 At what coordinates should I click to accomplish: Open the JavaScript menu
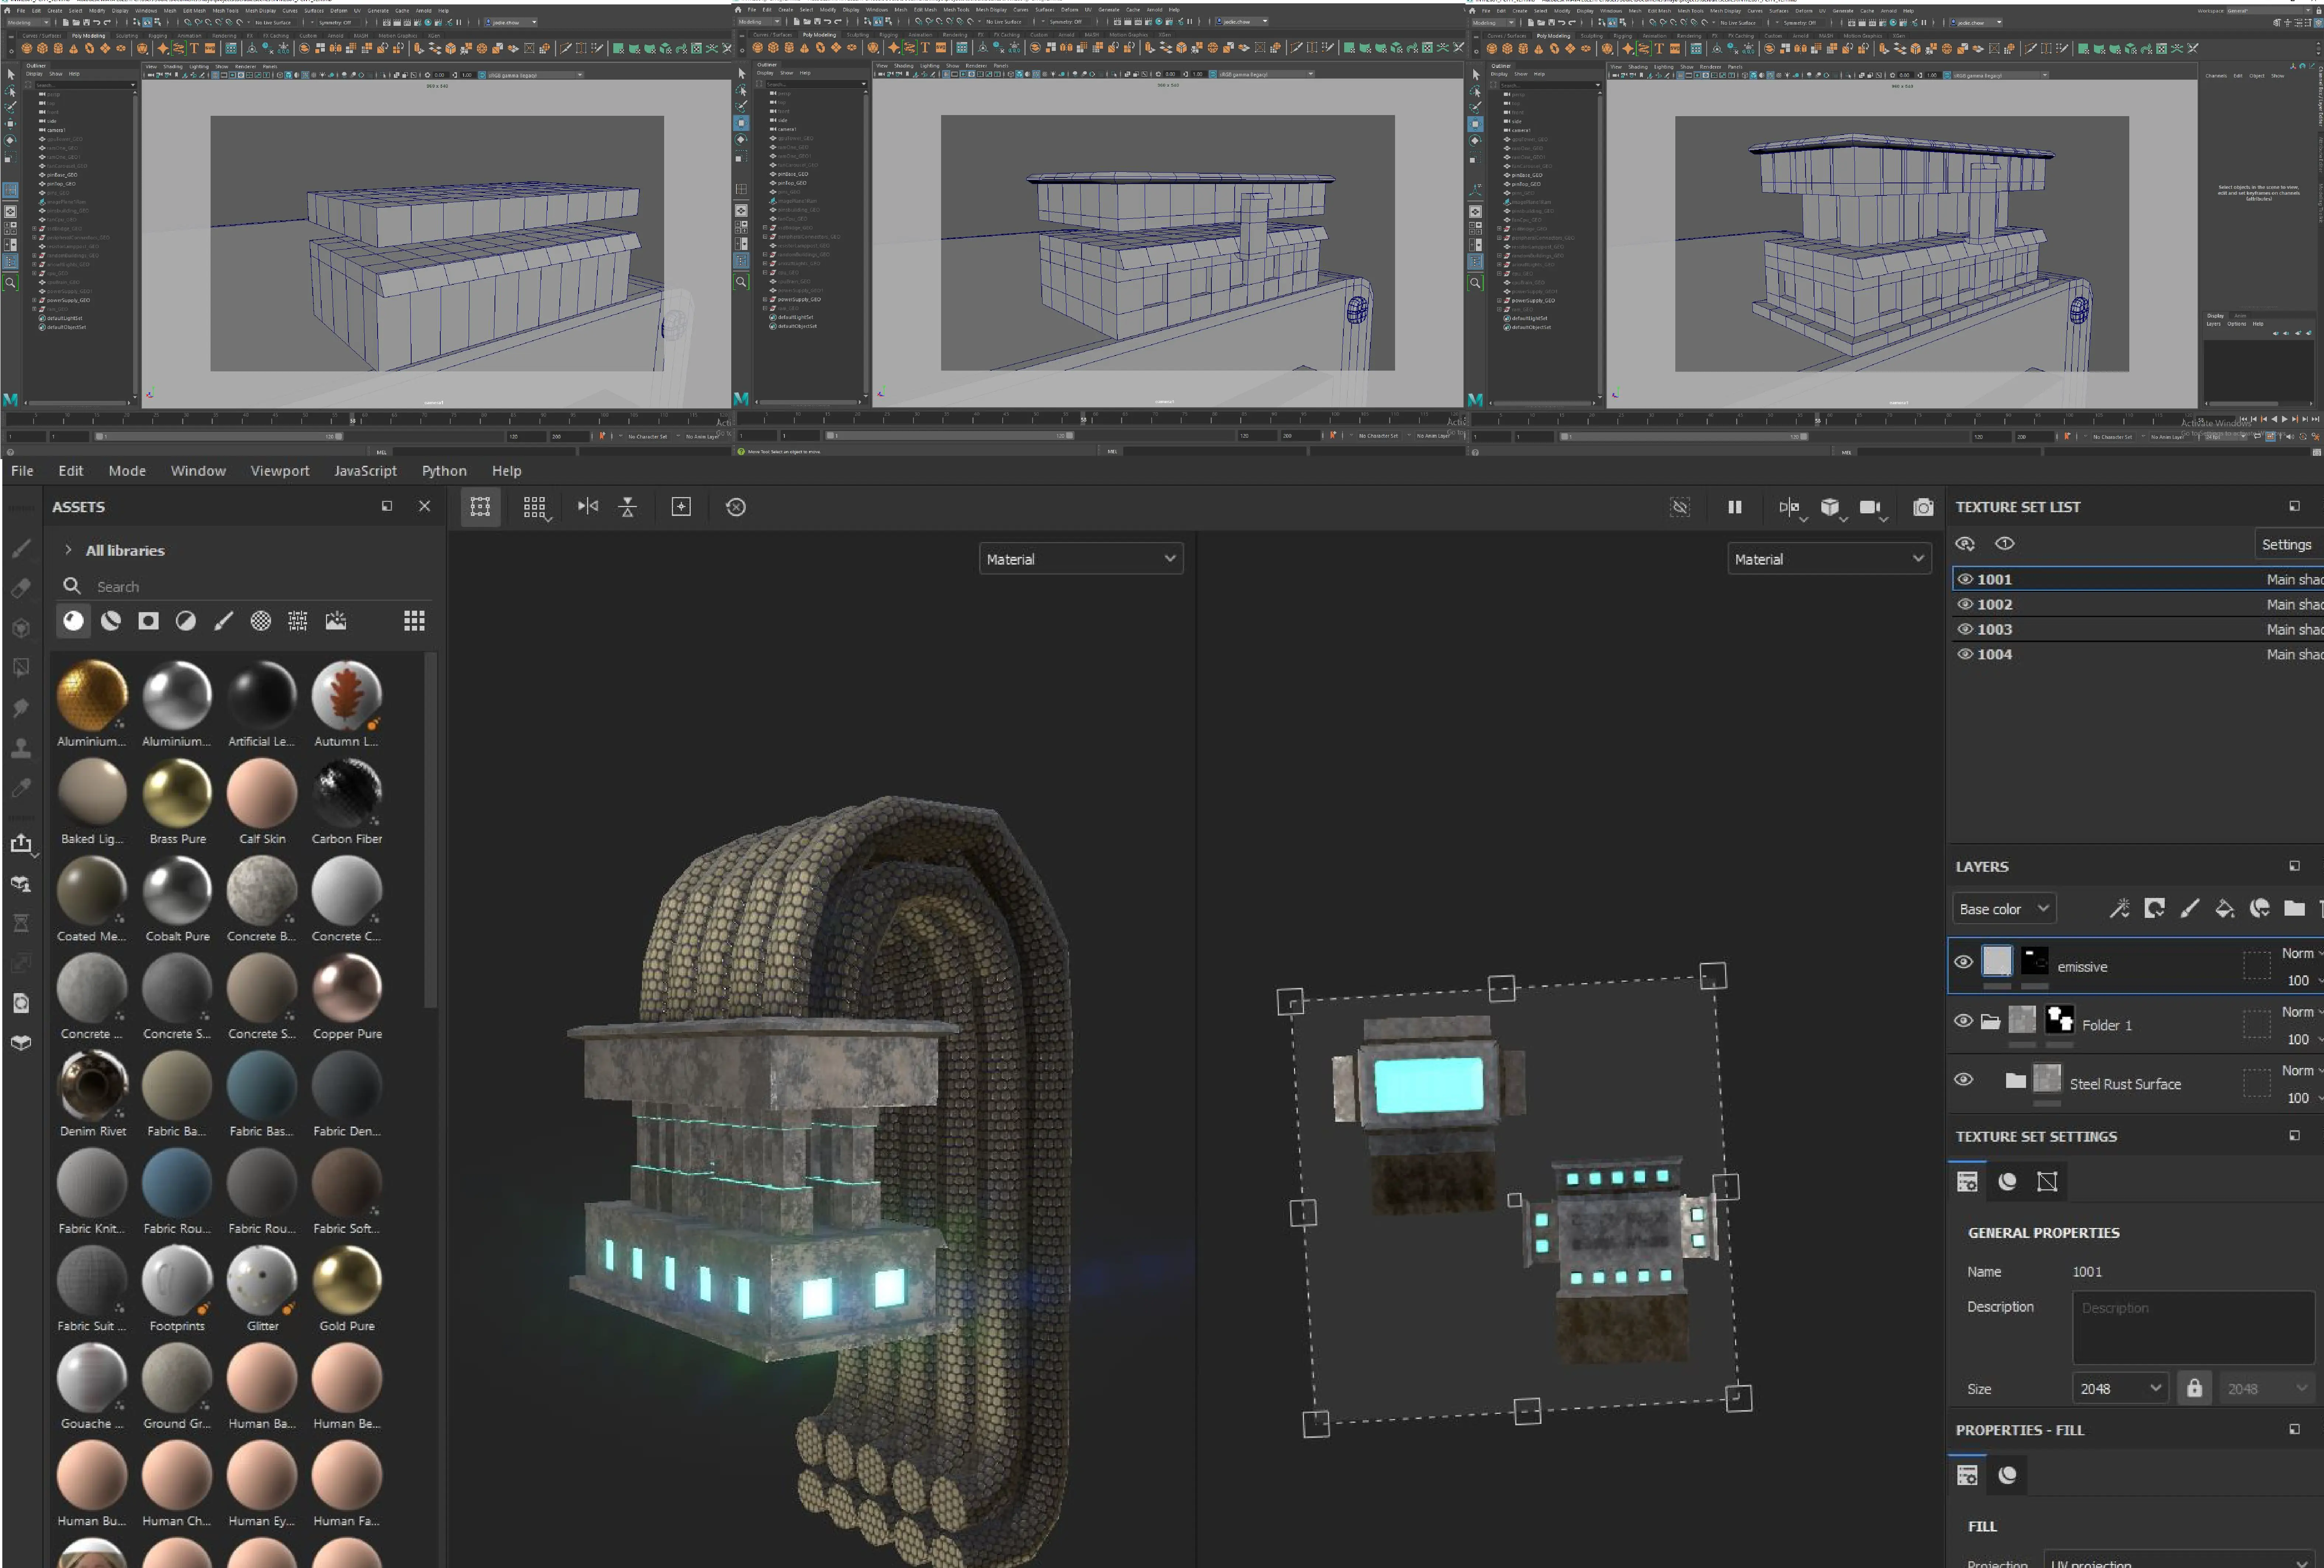coord(365,471)
